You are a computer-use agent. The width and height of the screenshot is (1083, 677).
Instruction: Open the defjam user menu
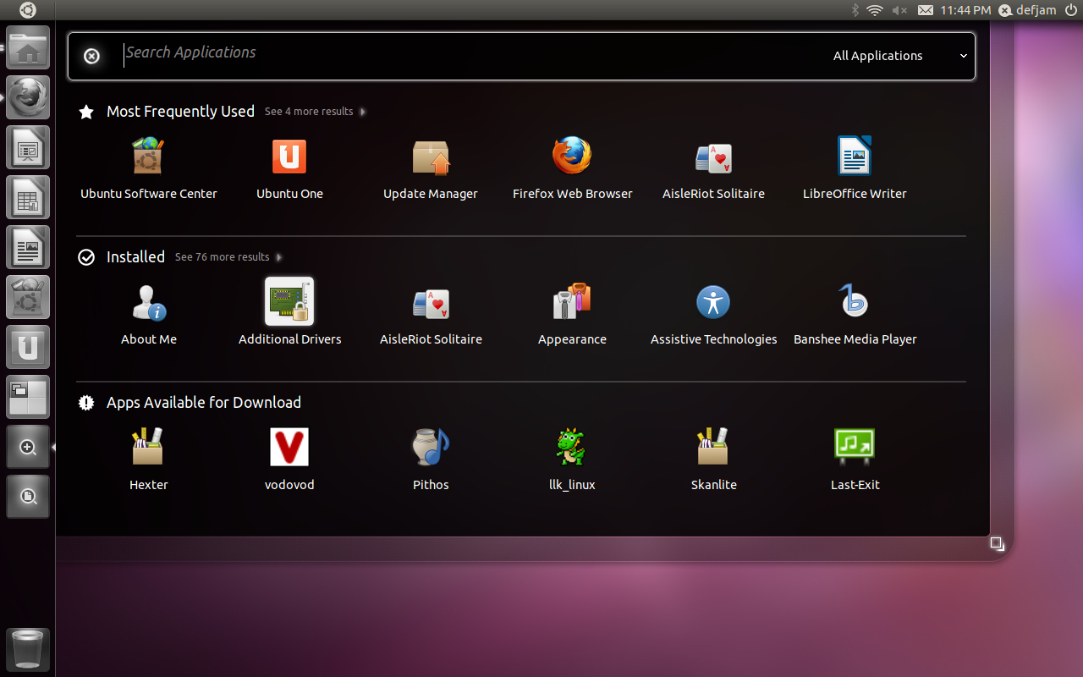point(1027,10)
